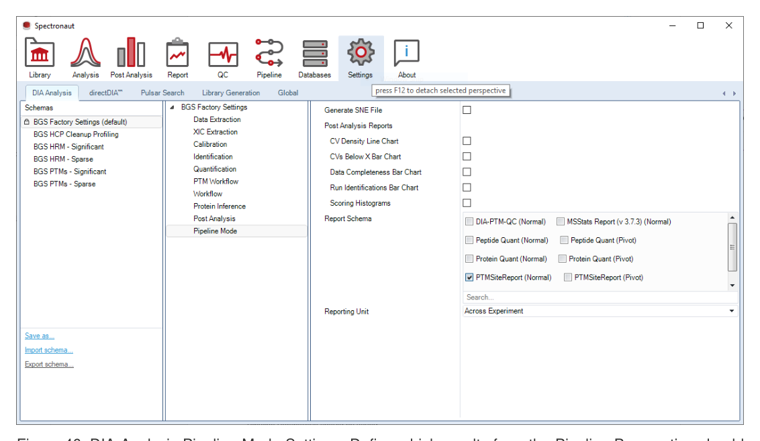The height and width of the screenshot is (441, 760).
Task: Click the left arrow to page tabs back
Action: (724, 93)
